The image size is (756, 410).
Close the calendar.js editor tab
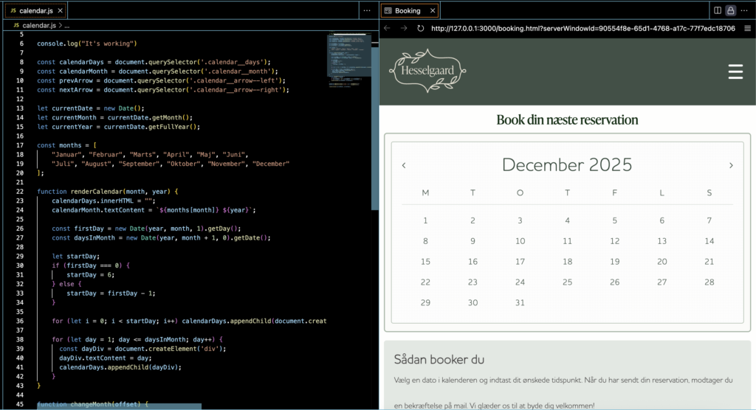point(60,10)
